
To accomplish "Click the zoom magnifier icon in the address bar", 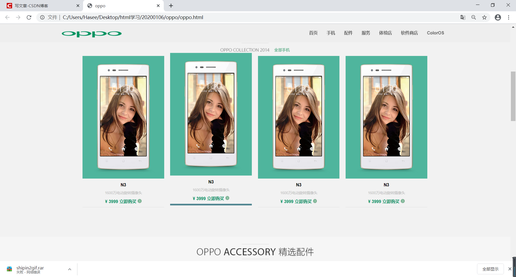I will pos(474,17).
